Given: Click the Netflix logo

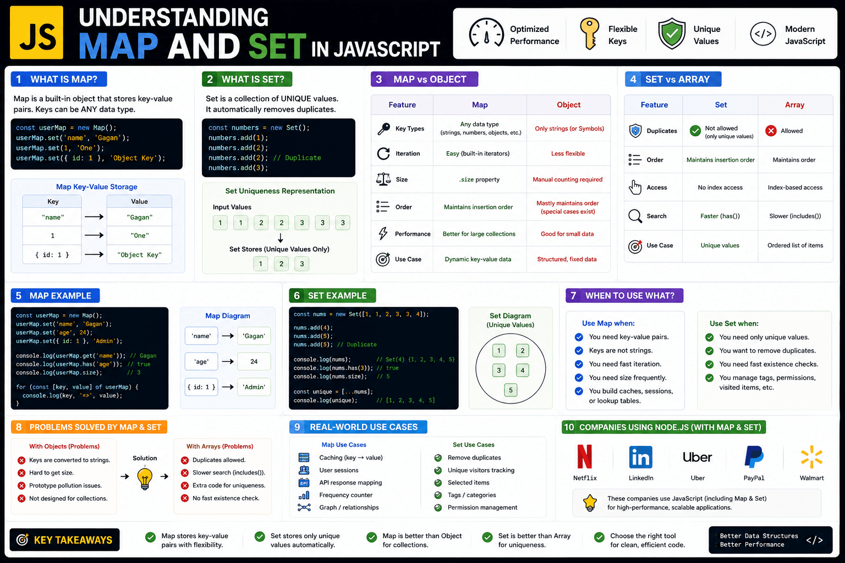Looking at the screenshot, I should click(x=585, y=456).
